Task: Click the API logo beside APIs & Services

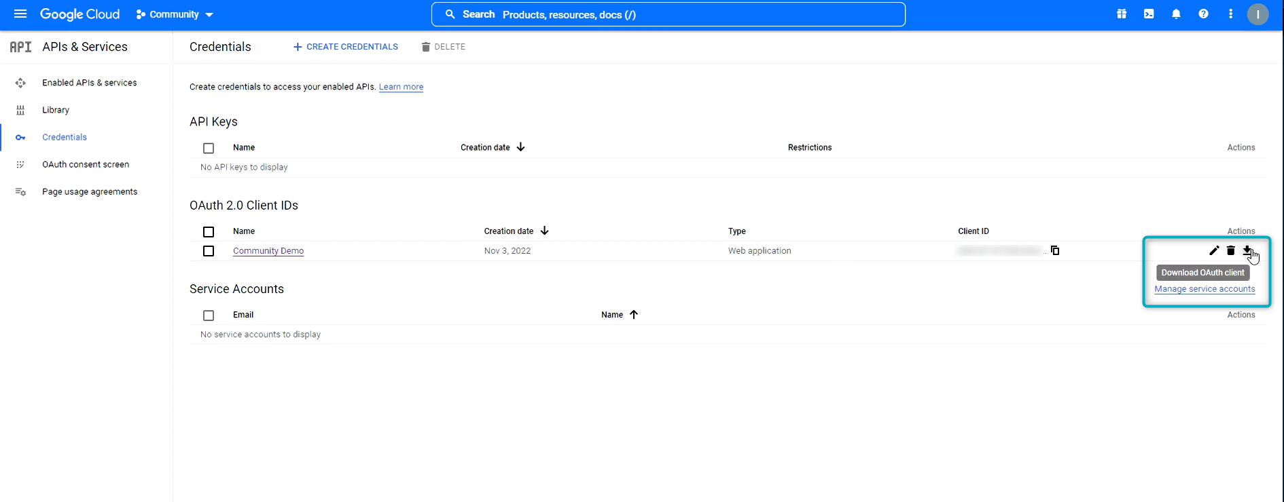Action: click(20, 47)
